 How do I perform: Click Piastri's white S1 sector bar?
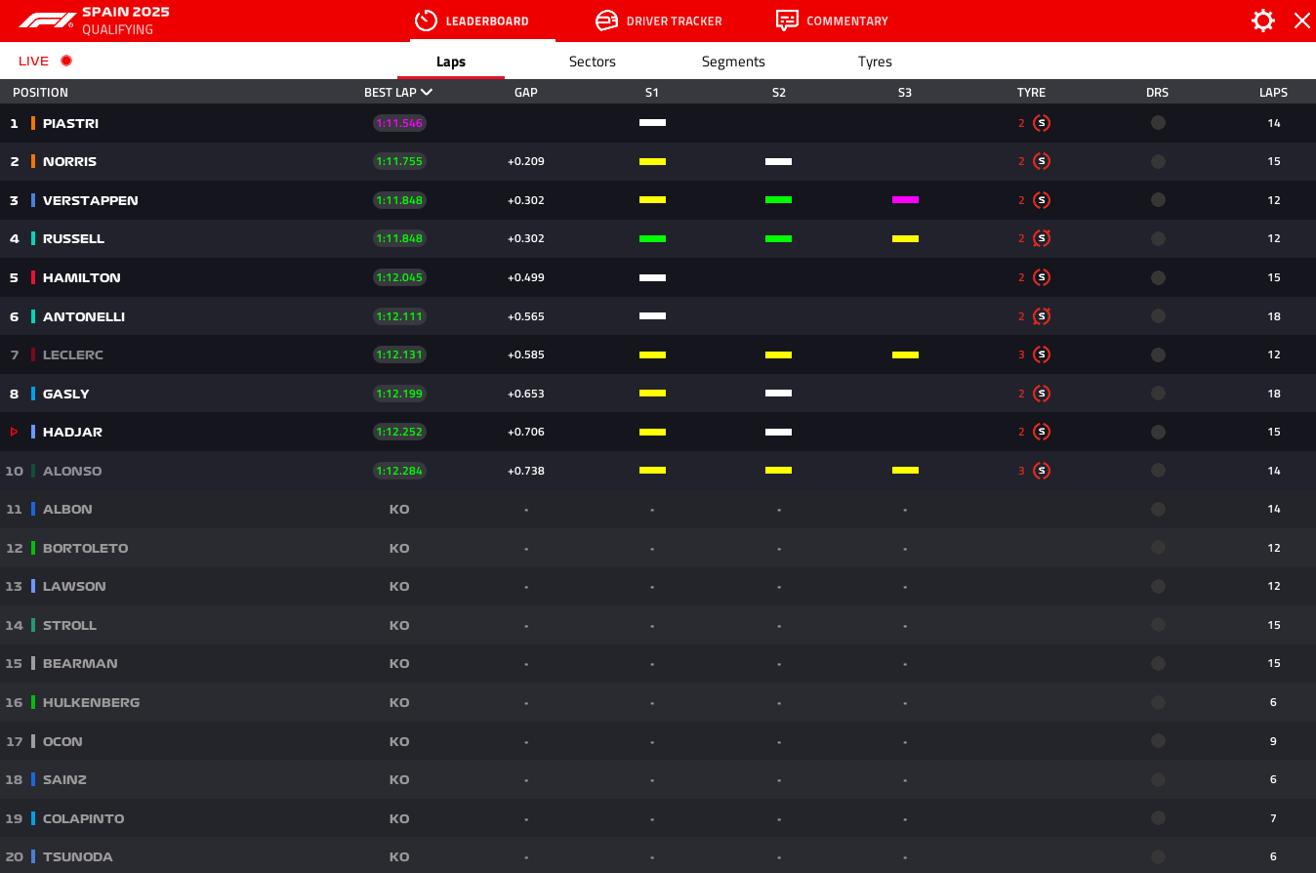(x=652, y=123)
